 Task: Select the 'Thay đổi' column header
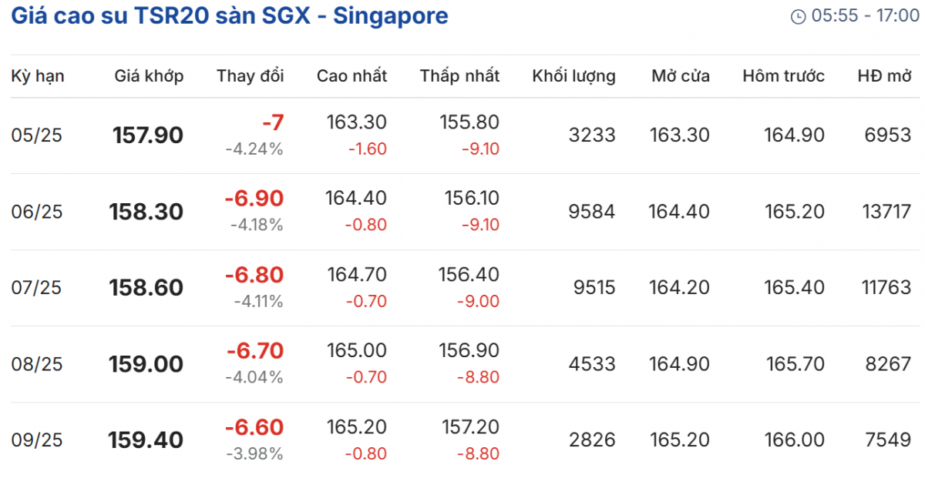(250, 75)
